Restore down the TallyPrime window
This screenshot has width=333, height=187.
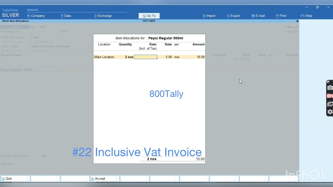pyautogui.click(x=317, y=7)
